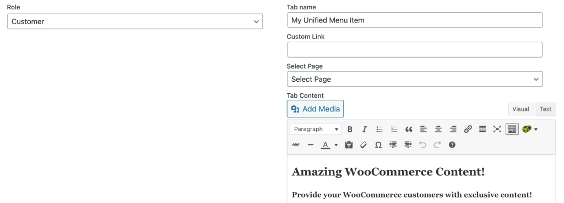Click the 'Provide your WooCommerce customers' line
This screenshot has height=203, width=564.
click(411, 195)
